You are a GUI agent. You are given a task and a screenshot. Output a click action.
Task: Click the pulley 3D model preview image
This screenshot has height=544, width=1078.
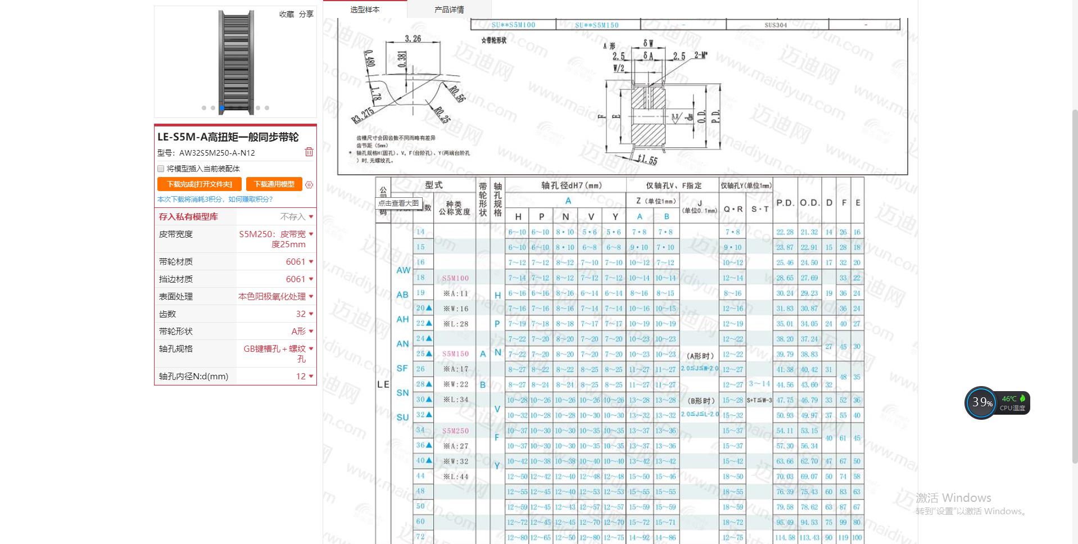click(x=235, y=62)
